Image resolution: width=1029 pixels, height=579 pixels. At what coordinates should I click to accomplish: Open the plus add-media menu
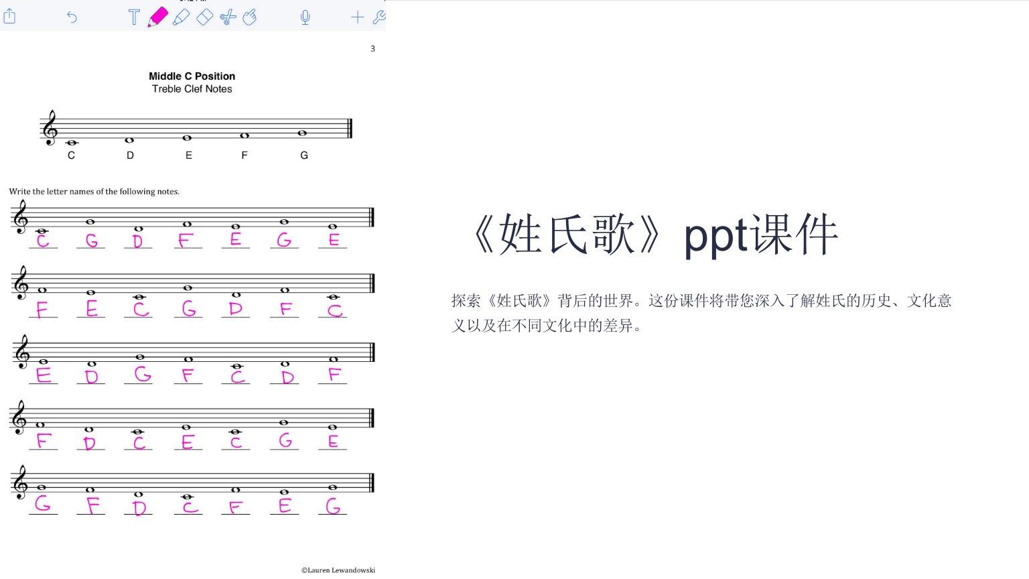358,17
